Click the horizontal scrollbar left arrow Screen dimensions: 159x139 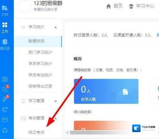68,133
